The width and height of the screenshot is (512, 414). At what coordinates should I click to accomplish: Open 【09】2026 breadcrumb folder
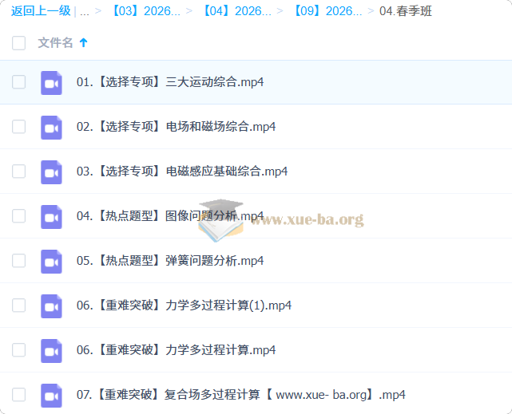pyautogui.click(x=327, y=11)
